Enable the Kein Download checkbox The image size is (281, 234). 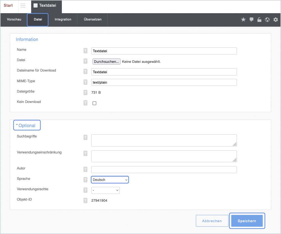coord(94,103)
